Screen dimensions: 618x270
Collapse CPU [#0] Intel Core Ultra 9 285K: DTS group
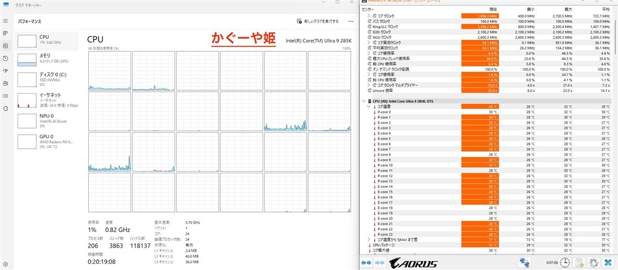[x=364, y=101]
